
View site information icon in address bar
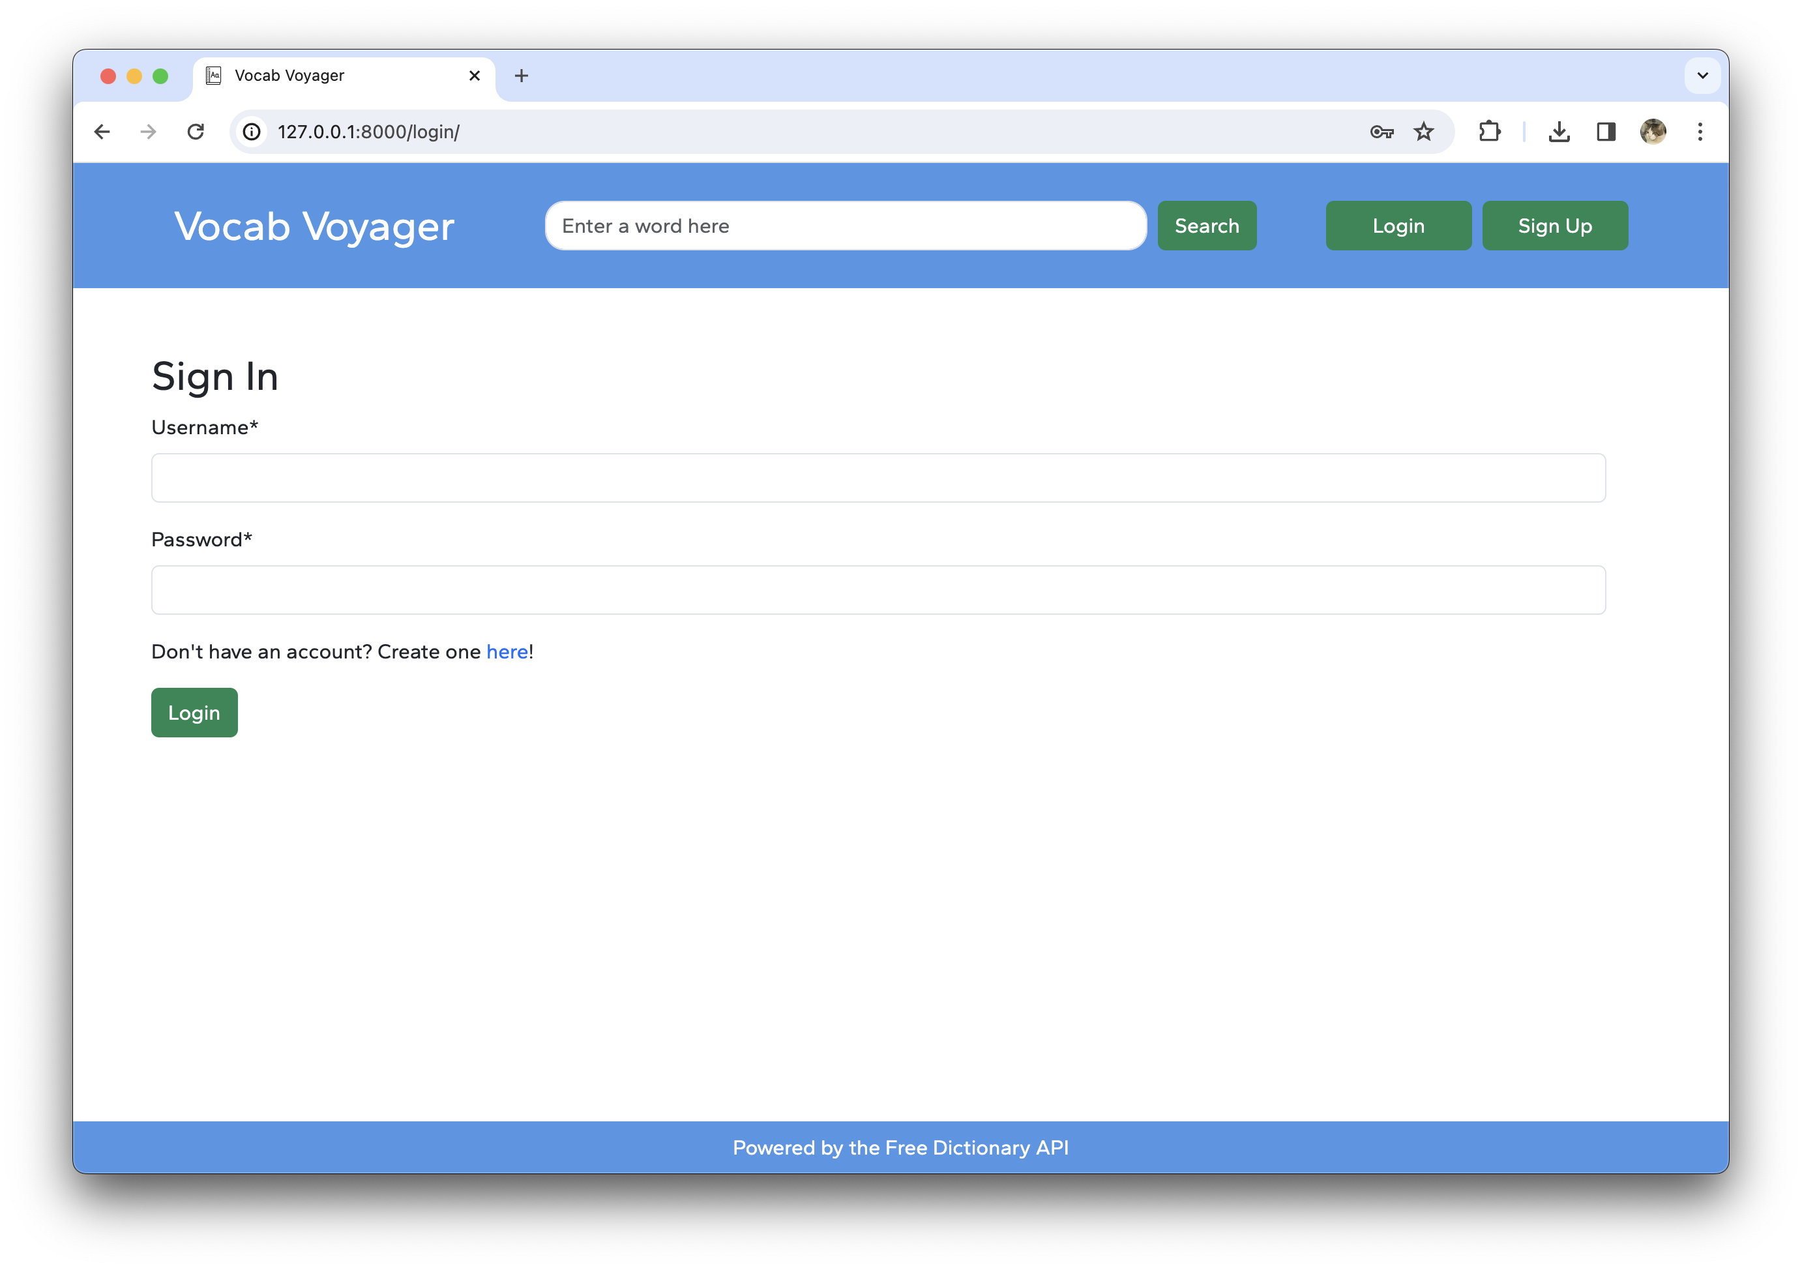(251, 132)
